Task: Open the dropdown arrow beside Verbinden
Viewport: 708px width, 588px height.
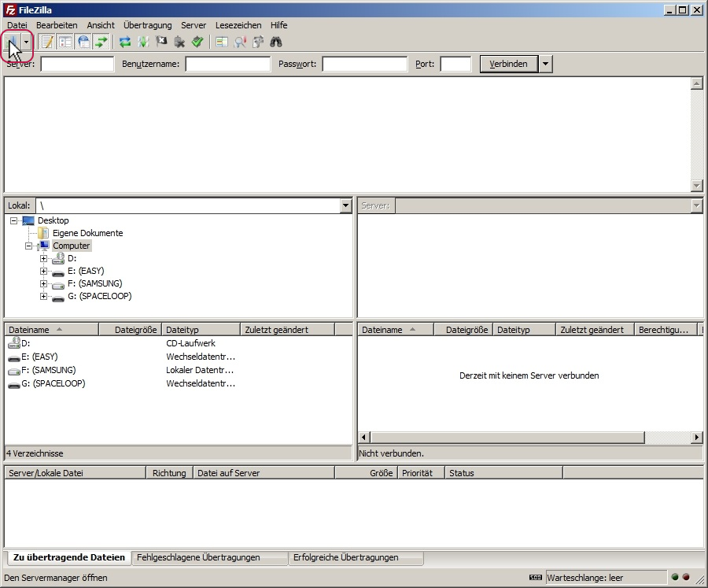Action: click(546, 64)
